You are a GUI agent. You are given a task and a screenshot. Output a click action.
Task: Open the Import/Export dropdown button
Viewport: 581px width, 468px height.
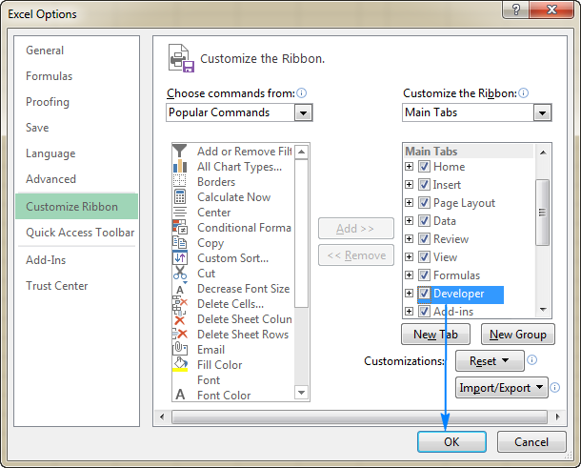[x=502, y=388]
